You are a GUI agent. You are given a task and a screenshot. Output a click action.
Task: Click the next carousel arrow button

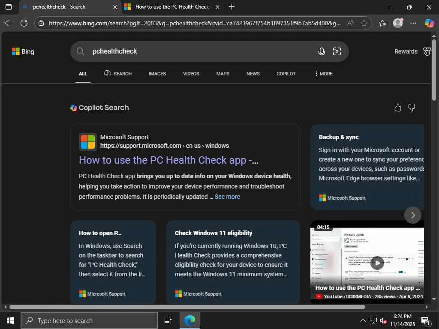[x=413, y=215]
